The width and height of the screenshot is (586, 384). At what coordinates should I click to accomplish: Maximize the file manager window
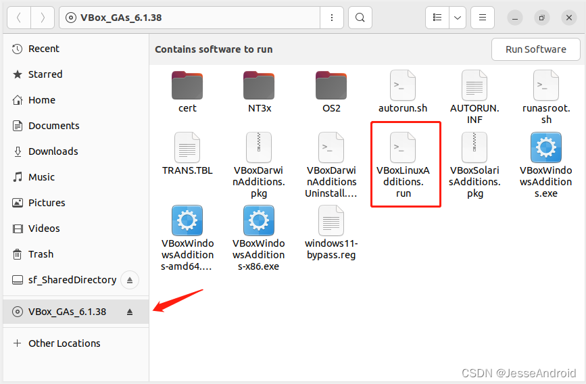[542, 18]
